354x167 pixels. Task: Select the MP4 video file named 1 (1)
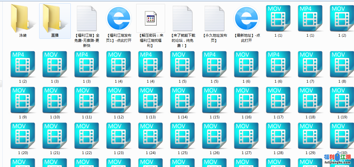click(x=310, y=19)
